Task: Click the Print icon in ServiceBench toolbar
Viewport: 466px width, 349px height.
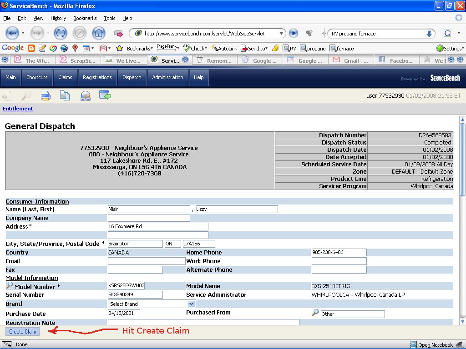Action: point(46,96)
